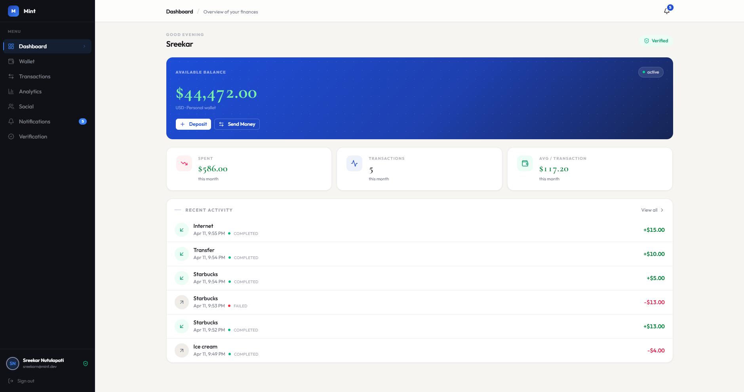Click the Social people icon in the sidebar
The image size is (744, 392).
pyautogui.click(x=11, y=106)
